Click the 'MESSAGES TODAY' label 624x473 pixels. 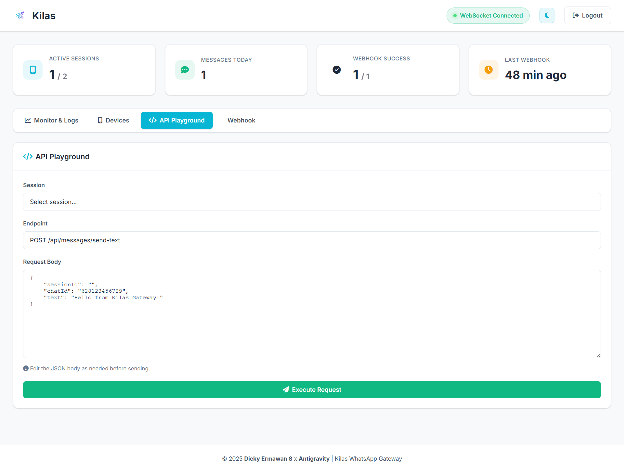[x=227, y=60]
